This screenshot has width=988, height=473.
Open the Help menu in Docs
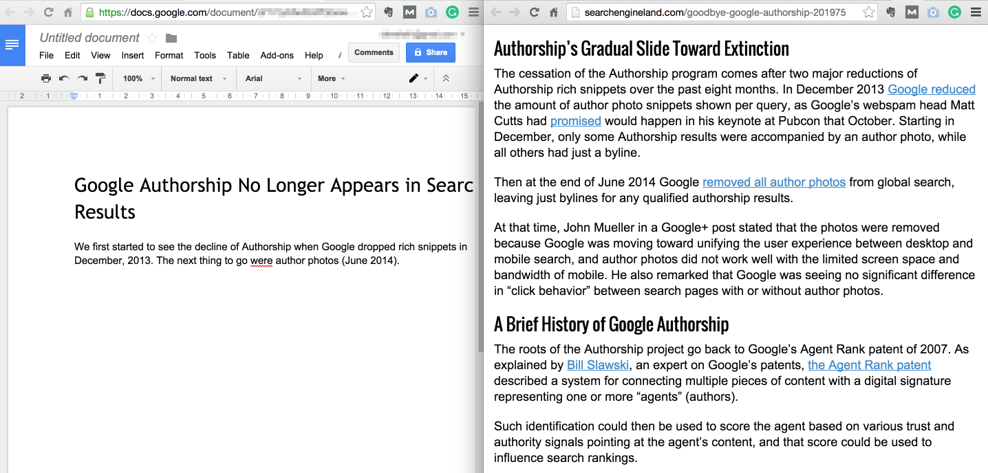point(314,55)
